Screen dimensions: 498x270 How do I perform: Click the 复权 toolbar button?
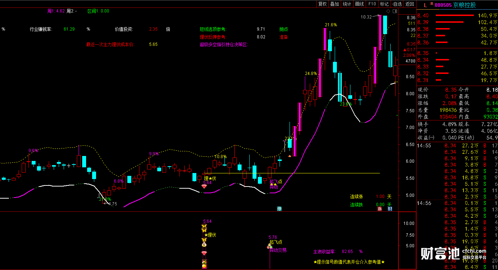click(322, 4)
